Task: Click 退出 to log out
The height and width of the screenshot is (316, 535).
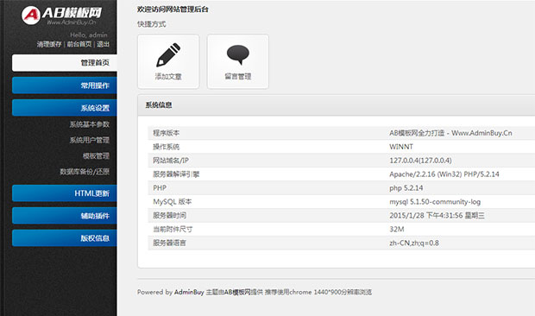Action: pos(103,44)
